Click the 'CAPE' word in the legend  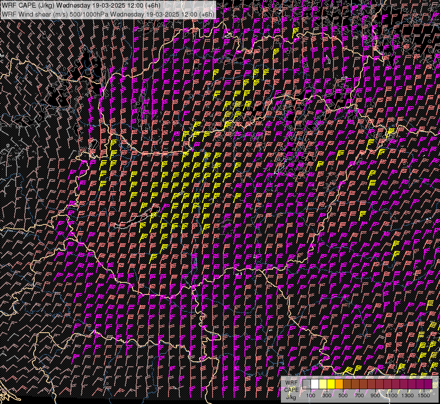tap(291, 390)
